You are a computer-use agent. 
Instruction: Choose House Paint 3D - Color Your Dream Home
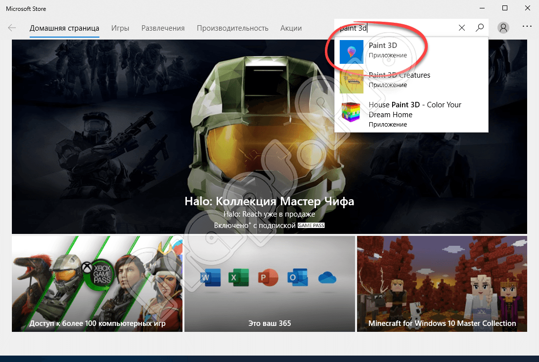(x=415, y=110)
